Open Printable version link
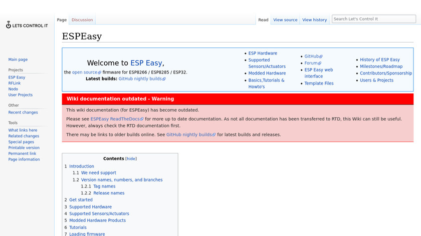 click(x=24, y=147)
